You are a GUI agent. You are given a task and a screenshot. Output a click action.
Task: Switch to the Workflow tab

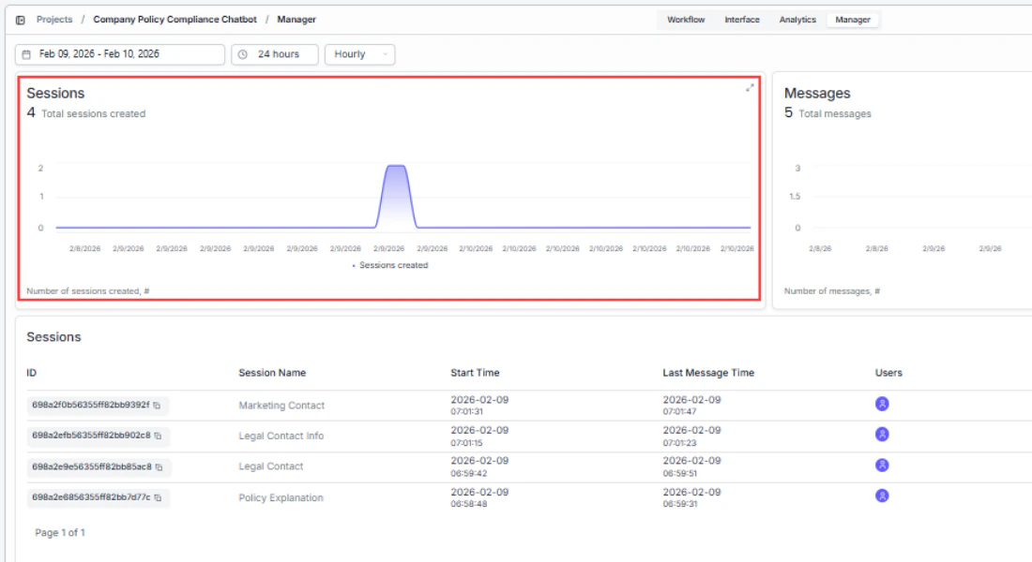(x=686, y=20)
